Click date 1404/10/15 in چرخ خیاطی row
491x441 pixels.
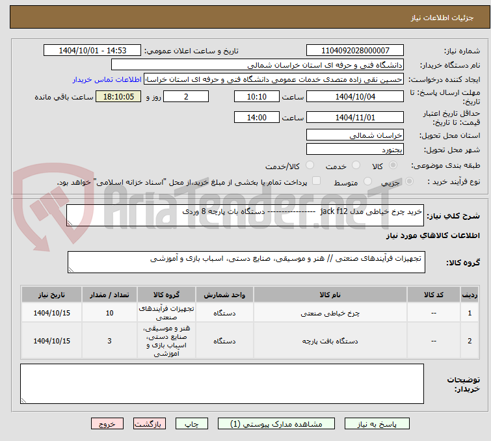click(x=51, y=313)
